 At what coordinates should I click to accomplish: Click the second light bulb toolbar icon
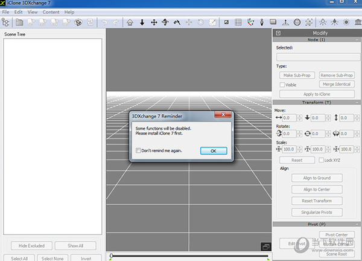pos(334,22)
